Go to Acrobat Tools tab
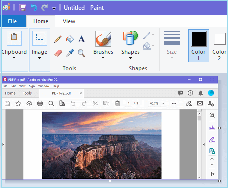 [27, 93]
